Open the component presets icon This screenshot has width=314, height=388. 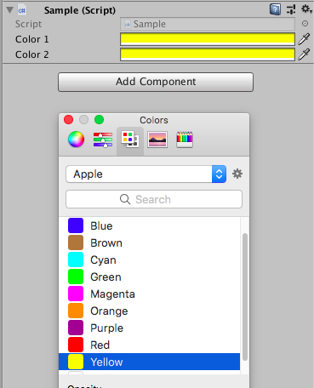point(291,9)
